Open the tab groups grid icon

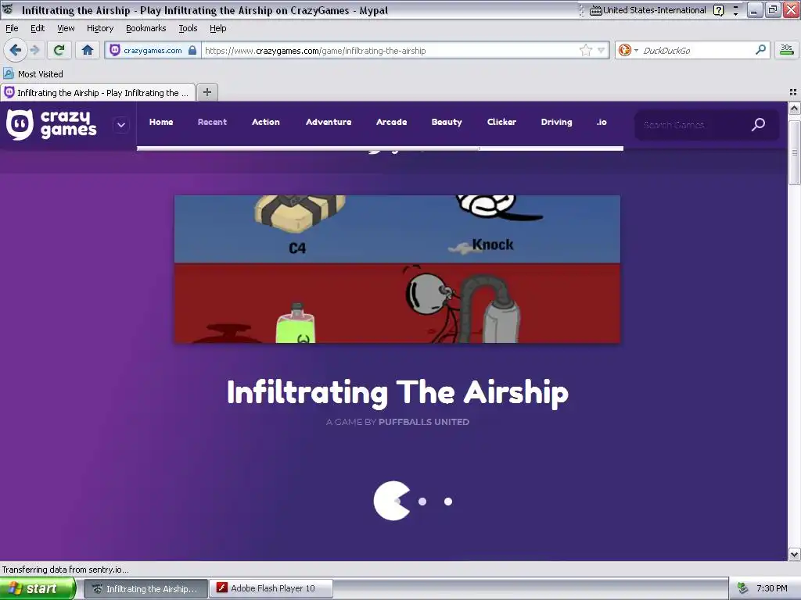[793, 92]
